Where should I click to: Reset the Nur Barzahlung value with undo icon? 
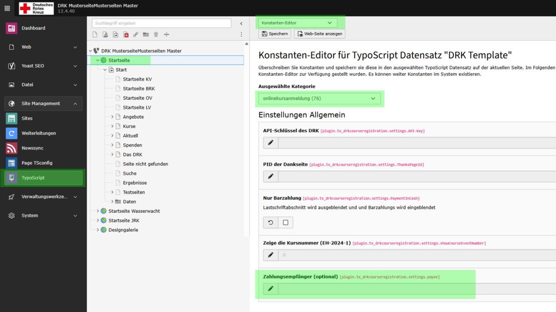pyautogui.click(x=270, y=222)
